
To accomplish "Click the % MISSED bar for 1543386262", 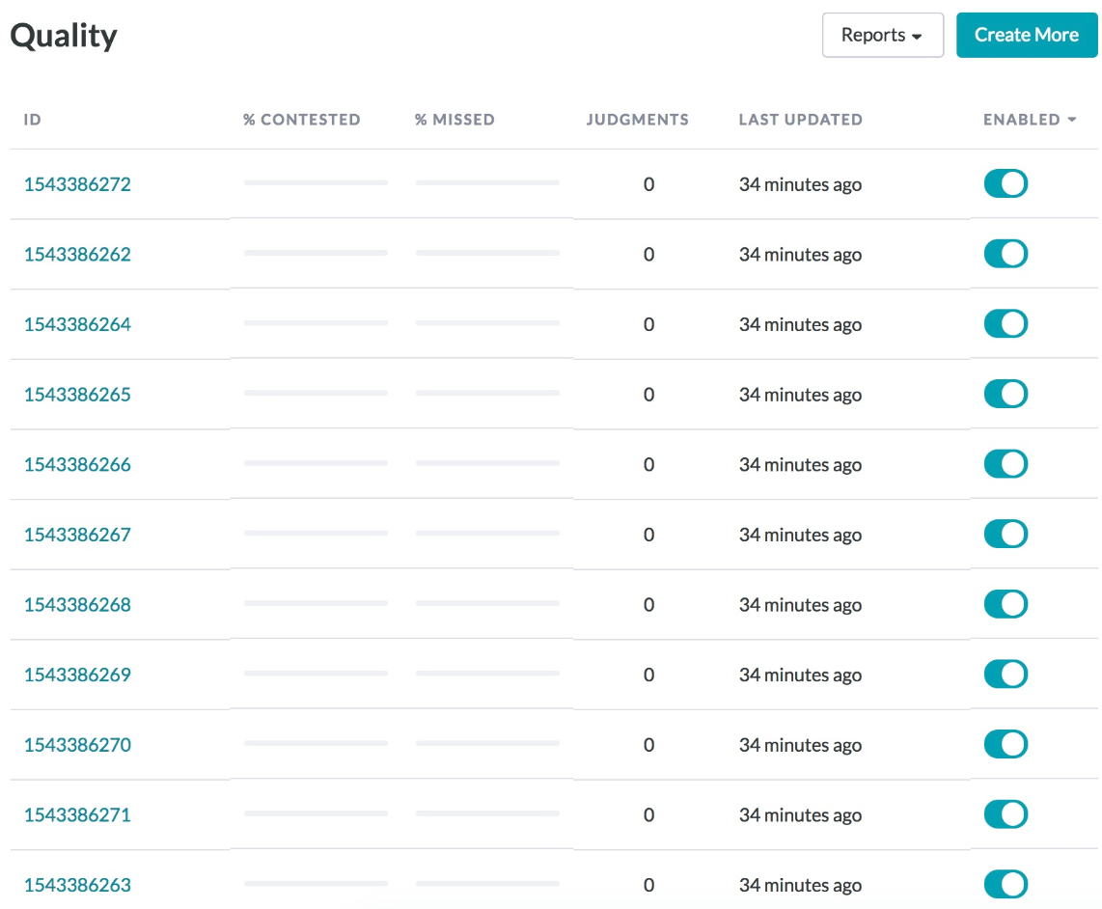I will coord(487,253).
